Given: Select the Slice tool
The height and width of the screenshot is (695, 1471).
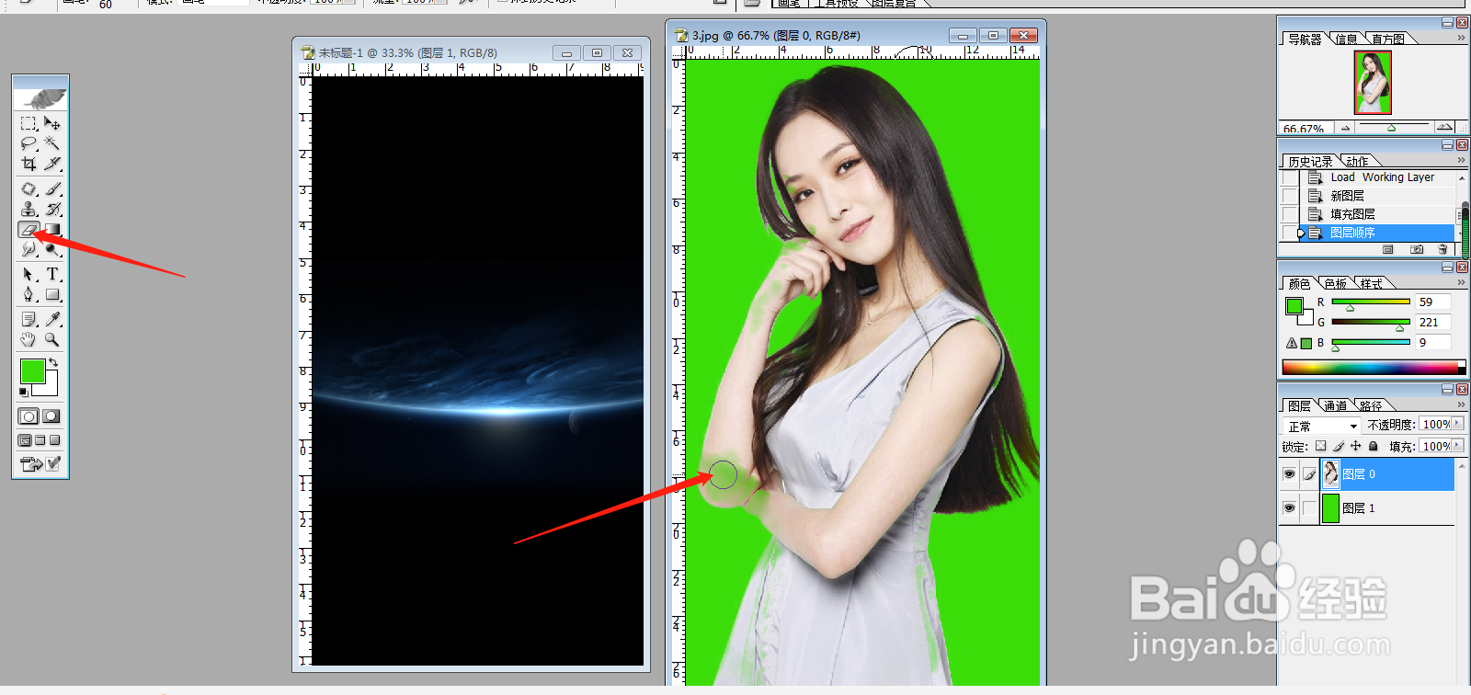Looking at the screenshot, I should pyautogui.click(x=52, y=164).
